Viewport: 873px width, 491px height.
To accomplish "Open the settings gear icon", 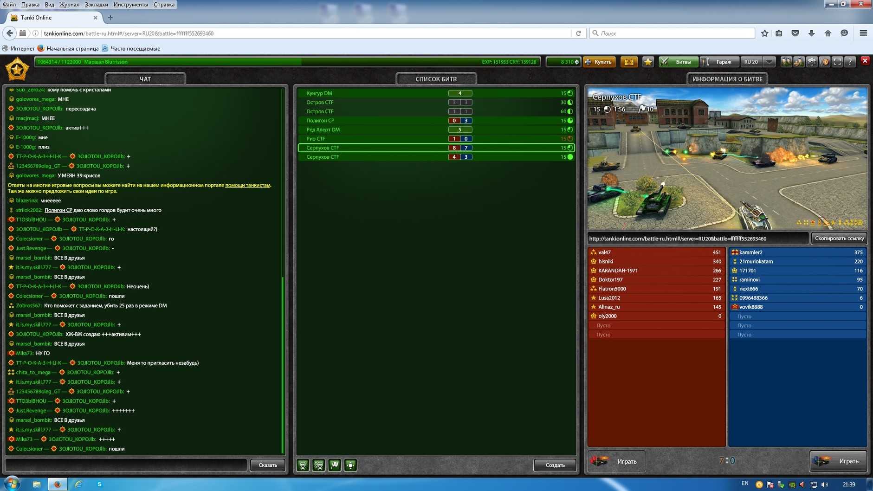I will point(812,62).
